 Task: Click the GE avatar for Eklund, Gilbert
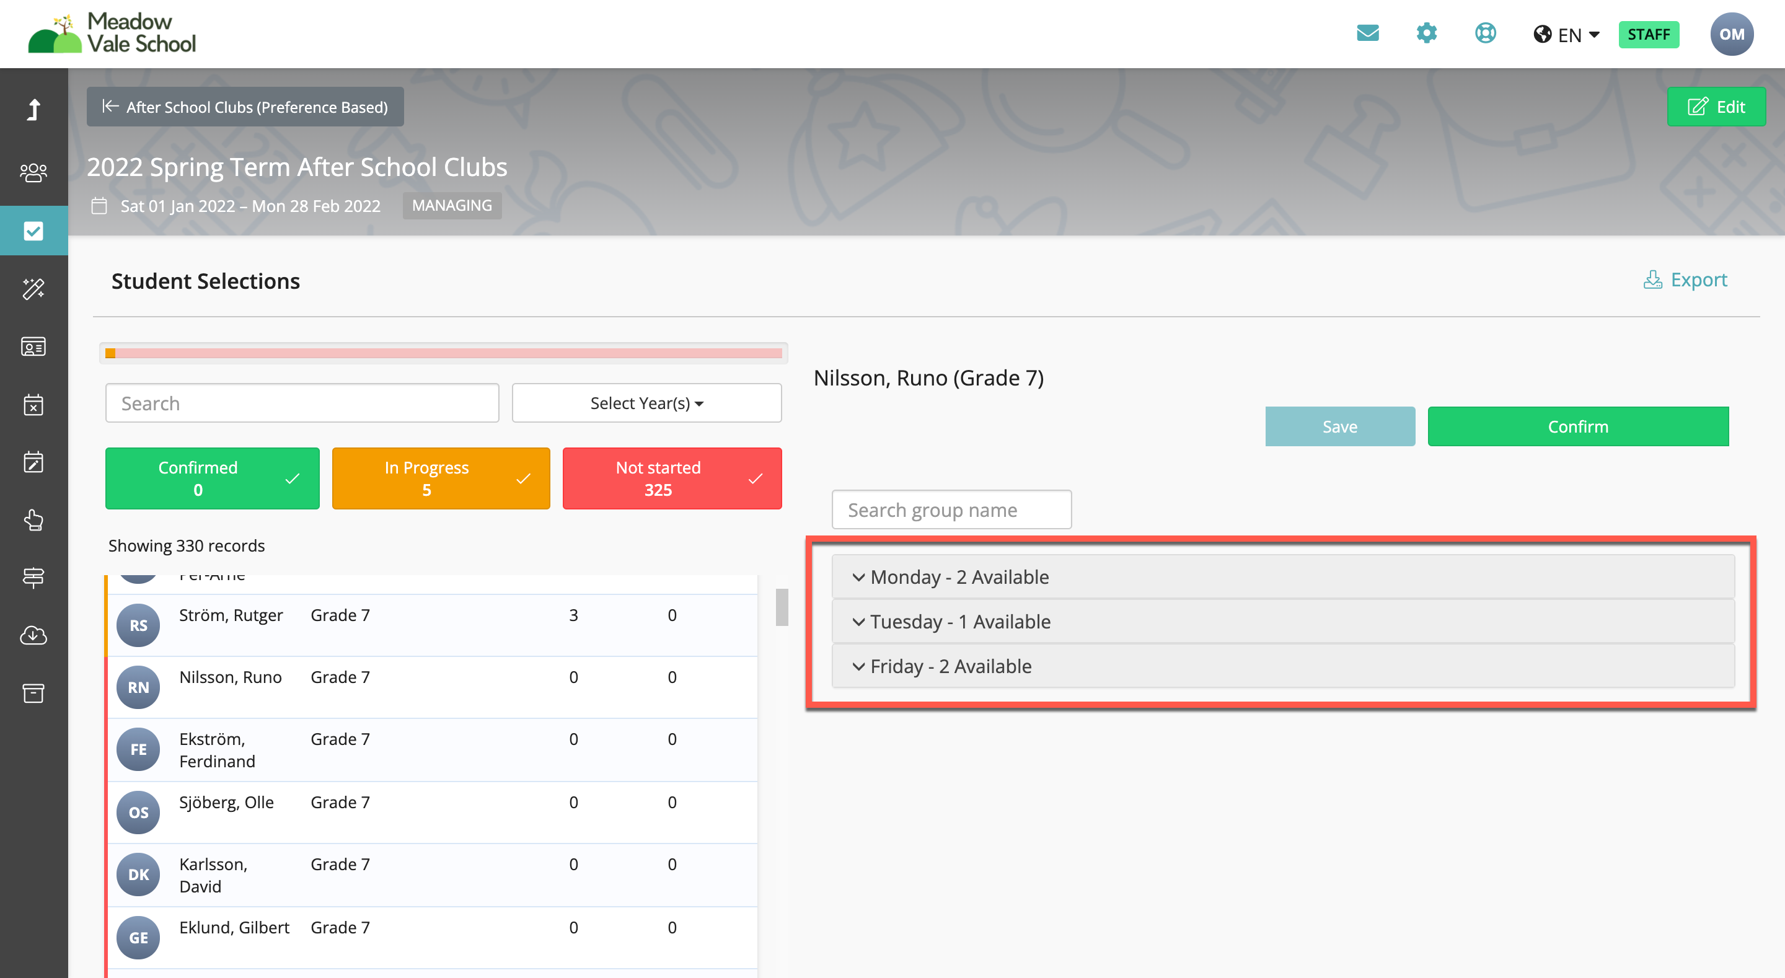(138, 938)
